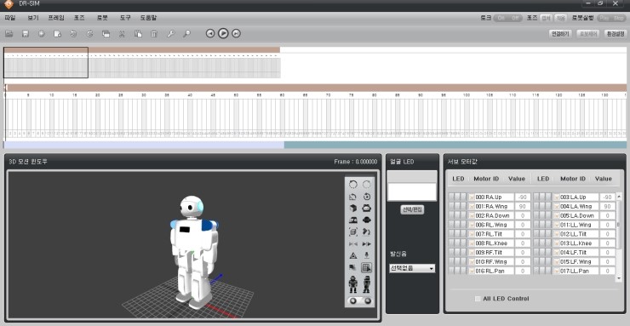Click the highlighted list-play icon in 3D toolbar
630x326 pixels.
366,267
